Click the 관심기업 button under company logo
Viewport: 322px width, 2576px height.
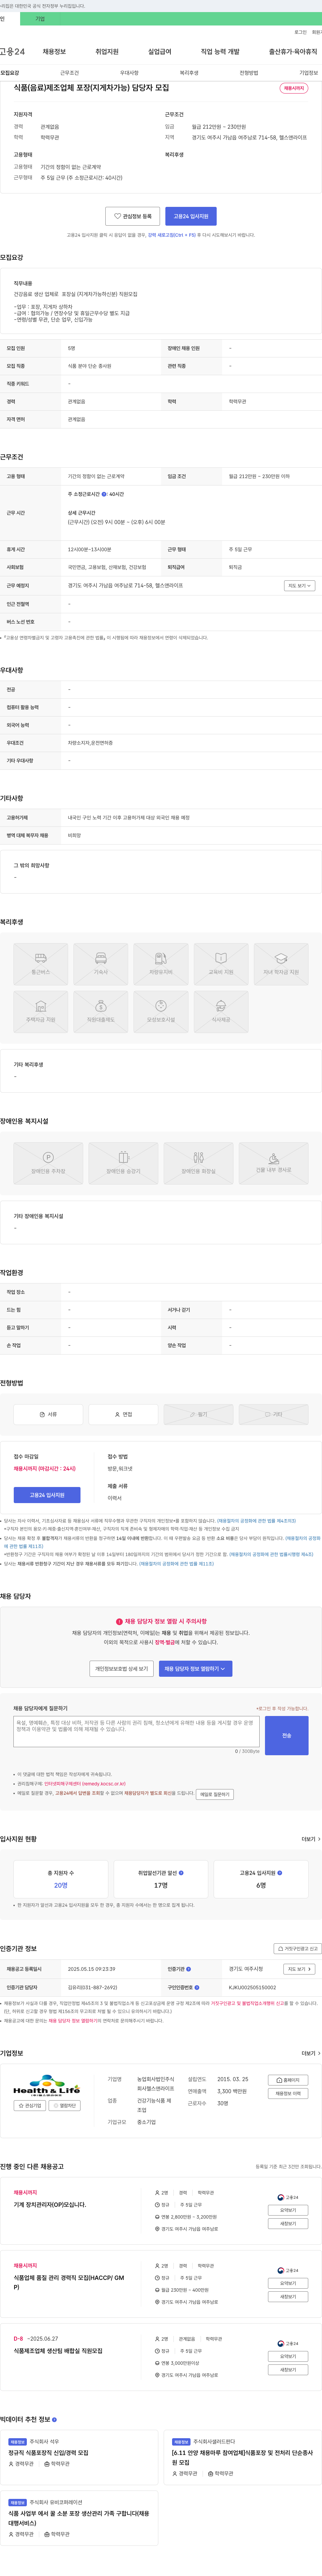click(30, 2105)
